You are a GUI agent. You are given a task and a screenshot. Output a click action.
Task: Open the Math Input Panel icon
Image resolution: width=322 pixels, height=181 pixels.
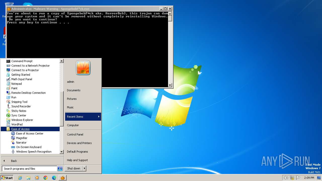point(8,79)
